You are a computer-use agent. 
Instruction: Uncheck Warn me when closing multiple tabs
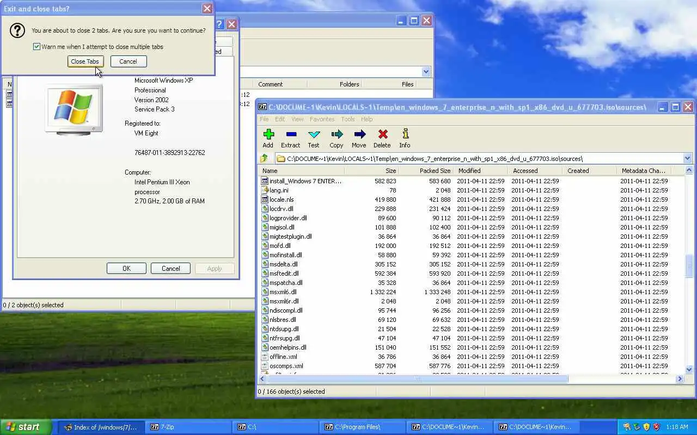pos(36,47)
